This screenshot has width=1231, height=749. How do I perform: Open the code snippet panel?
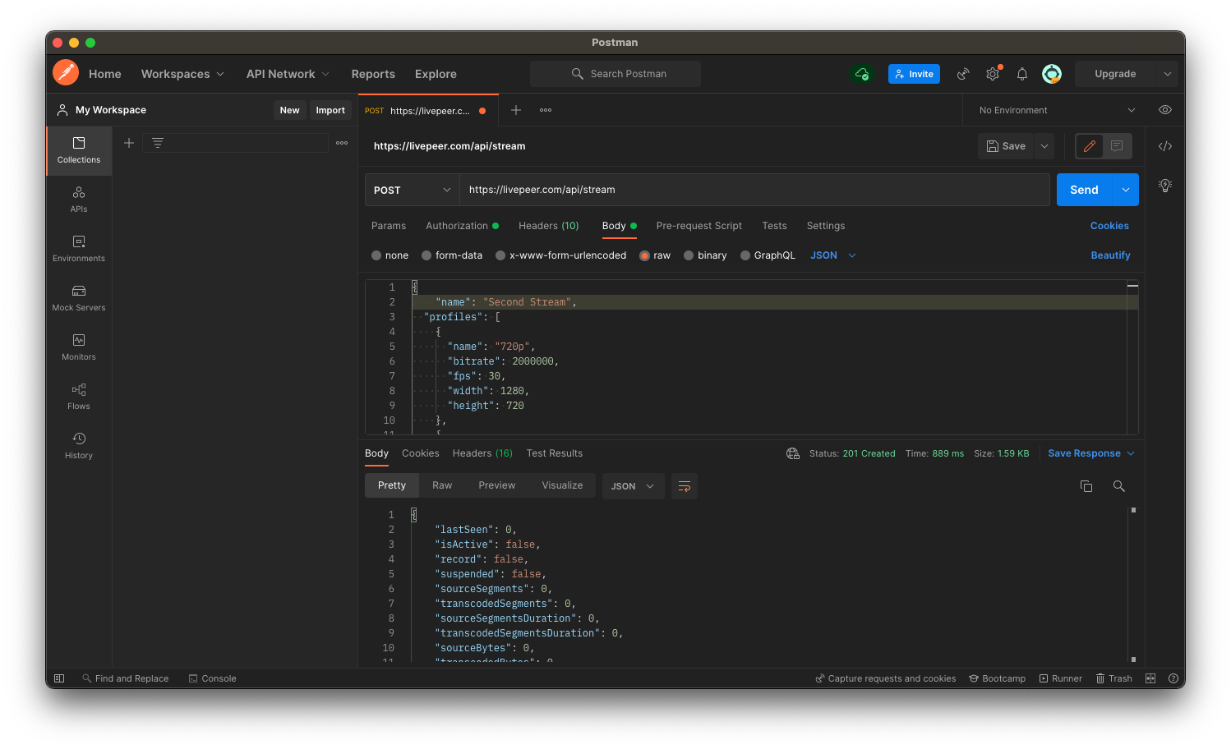(1165, 146)
